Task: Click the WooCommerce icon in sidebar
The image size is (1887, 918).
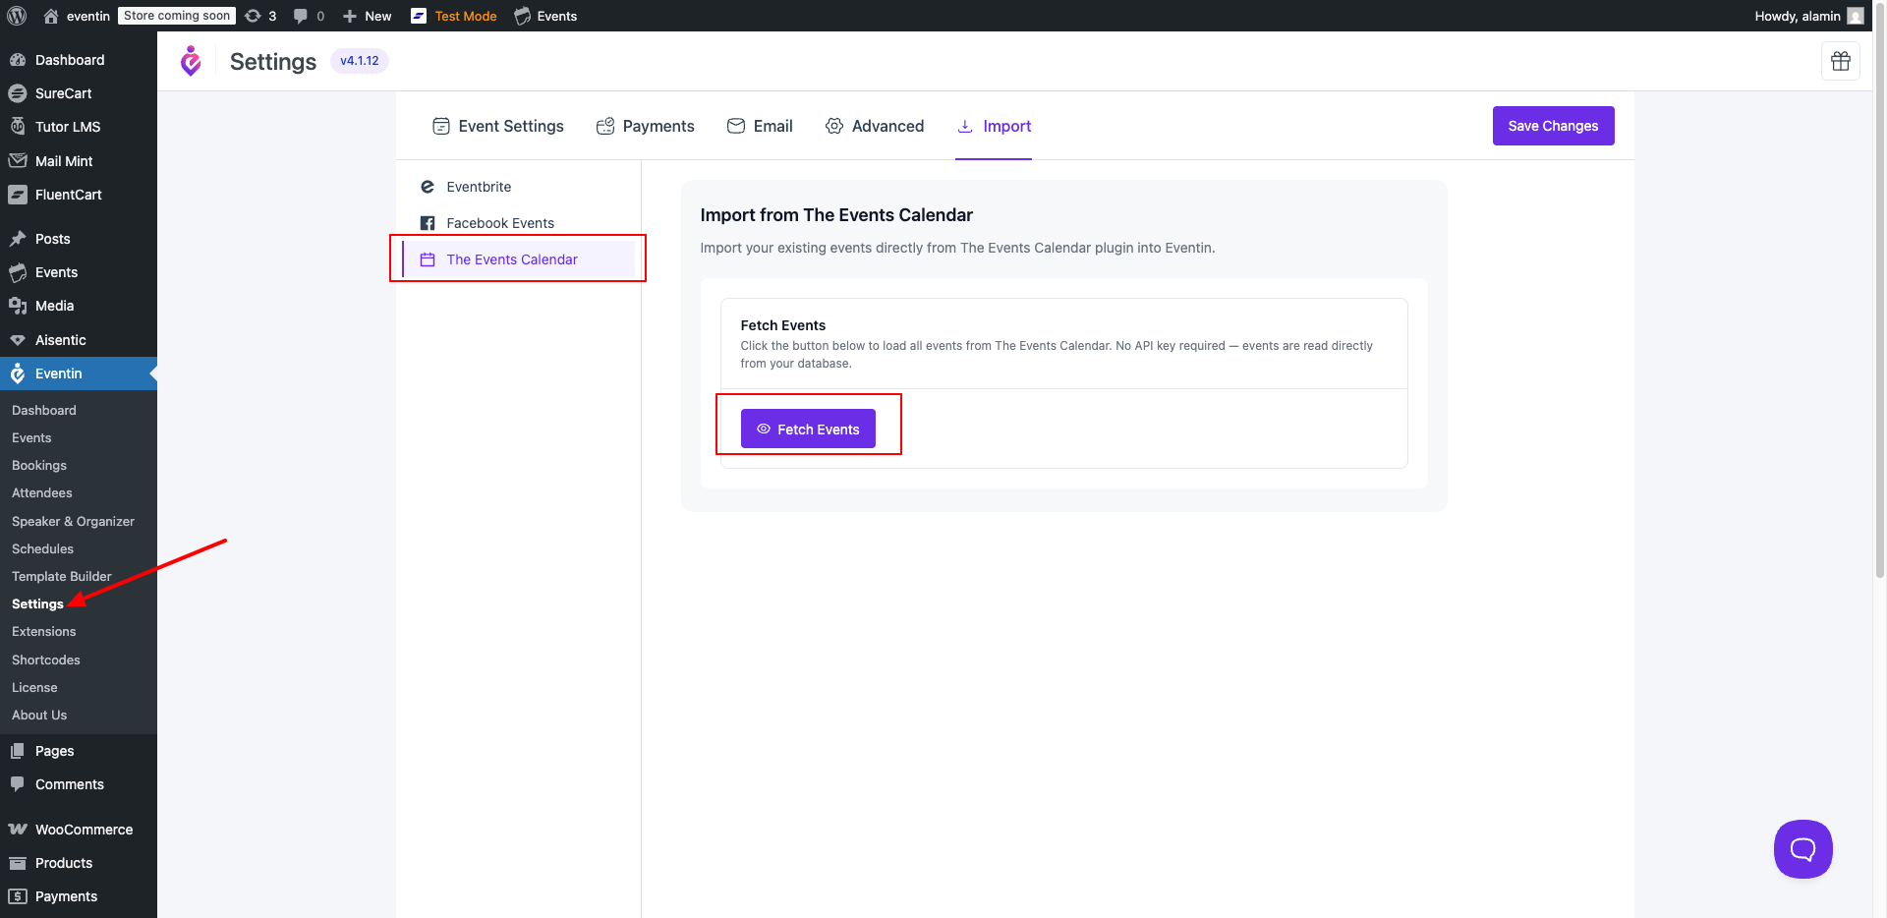Action: (18, 830)
